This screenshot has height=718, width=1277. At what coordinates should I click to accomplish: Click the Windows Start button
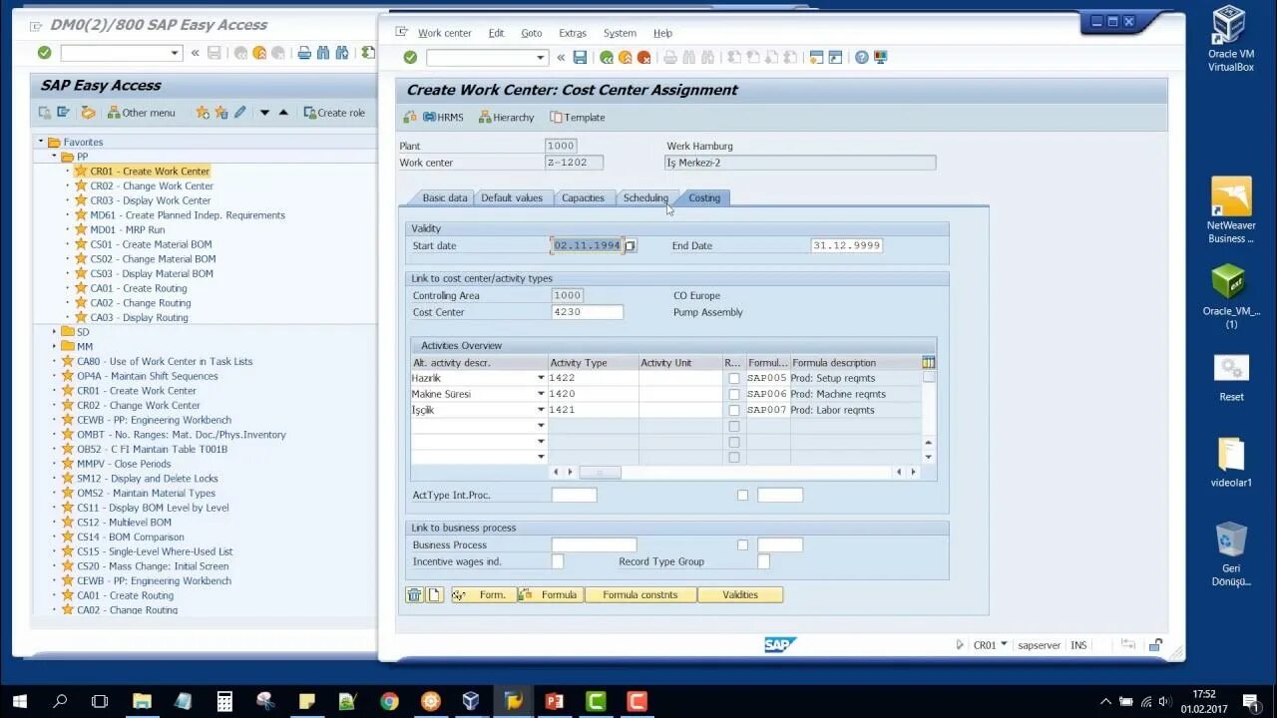(x=19, y=701)
